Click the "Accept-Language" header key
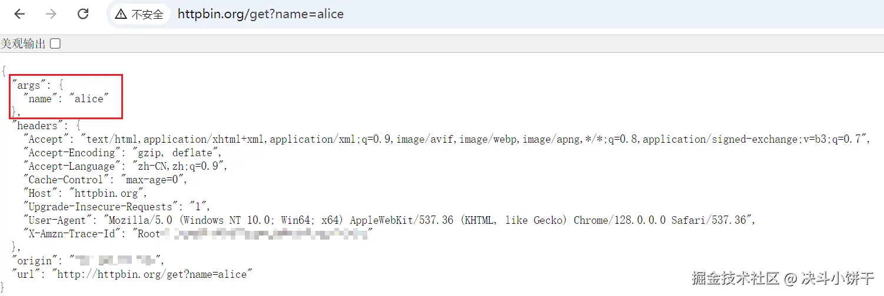Image resolution: width=884 pixels, height=296 pixels. (x=72, y=166)
